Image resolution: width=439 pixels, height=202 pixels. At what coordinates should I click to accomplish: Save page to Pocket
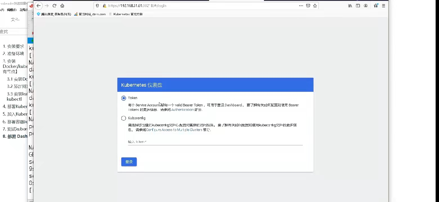click(x=308, y=6)
